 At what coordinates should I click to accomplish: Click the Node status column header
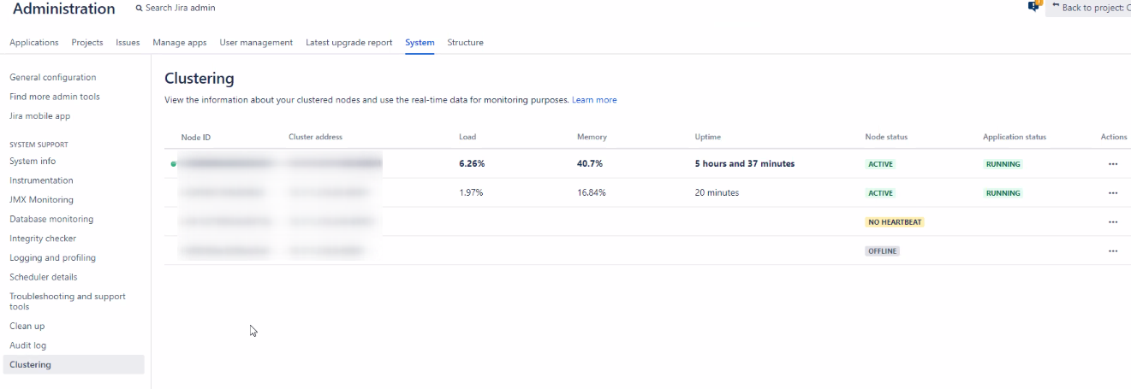click(x=886, y=137)
